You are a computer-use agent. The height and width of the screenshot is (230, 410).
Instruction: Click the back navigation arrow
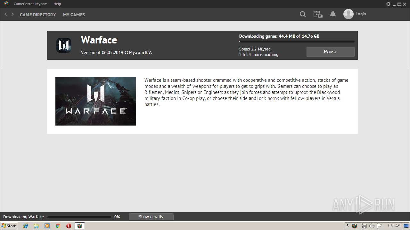coord(5,14)
